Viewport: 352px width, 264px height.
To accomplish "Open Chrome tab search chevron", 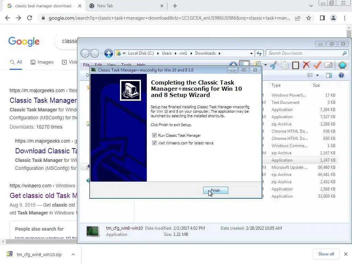I will click(311, 6).
